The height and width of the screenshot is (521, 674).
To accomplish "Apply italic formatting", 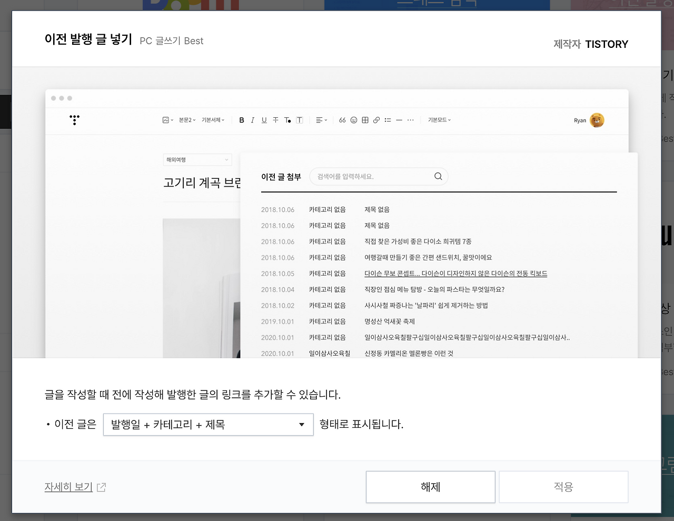I will coord(253,120).
